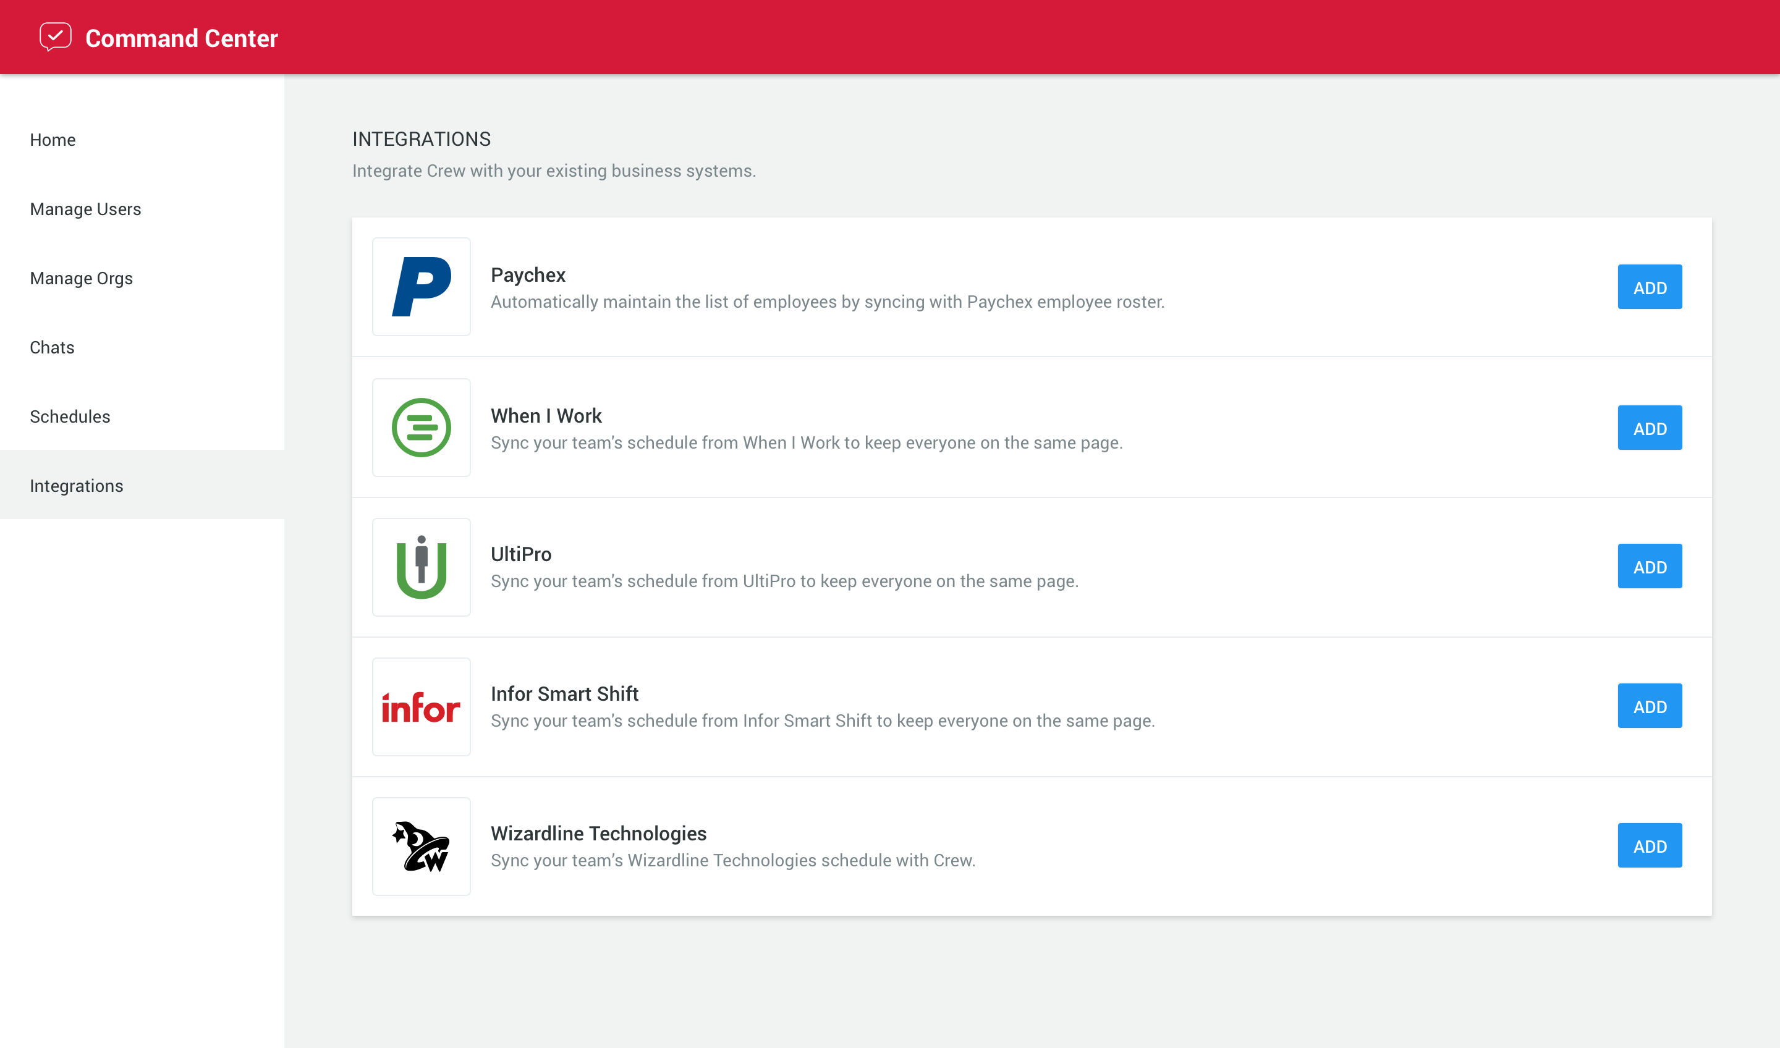Click the Command Center title
The image size is (1780, 1048).
pos(182,38)
